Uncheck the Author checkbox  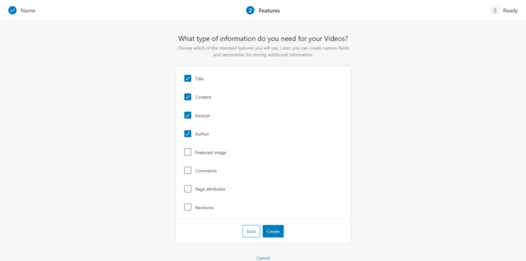(x=188, y=134)
